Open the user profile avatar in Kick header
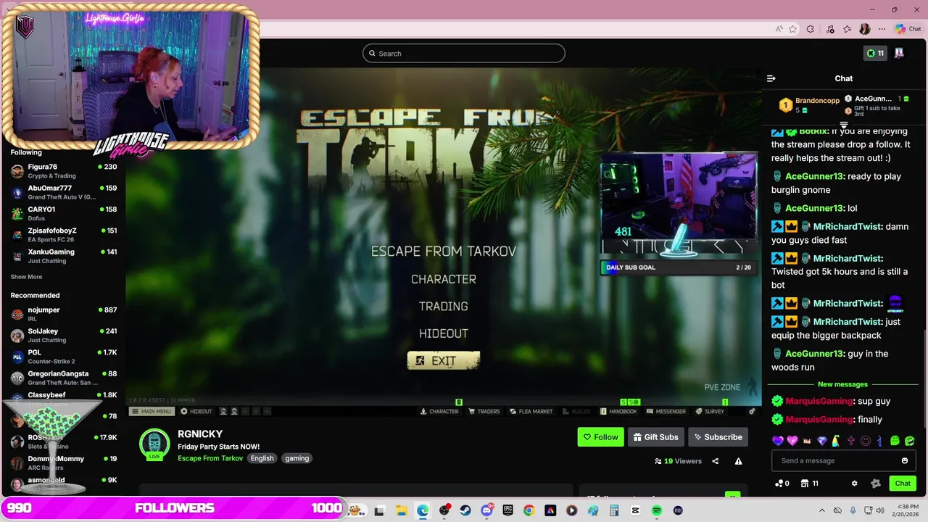928x522 pixels. click(x=899, y=53)
